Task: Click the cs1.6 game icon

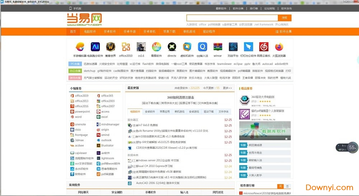Action: (x=141, y=47)
